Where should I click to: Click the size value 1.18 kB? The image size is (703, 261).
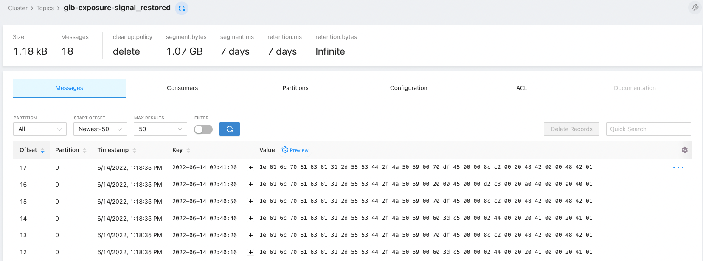click(30, 51)
